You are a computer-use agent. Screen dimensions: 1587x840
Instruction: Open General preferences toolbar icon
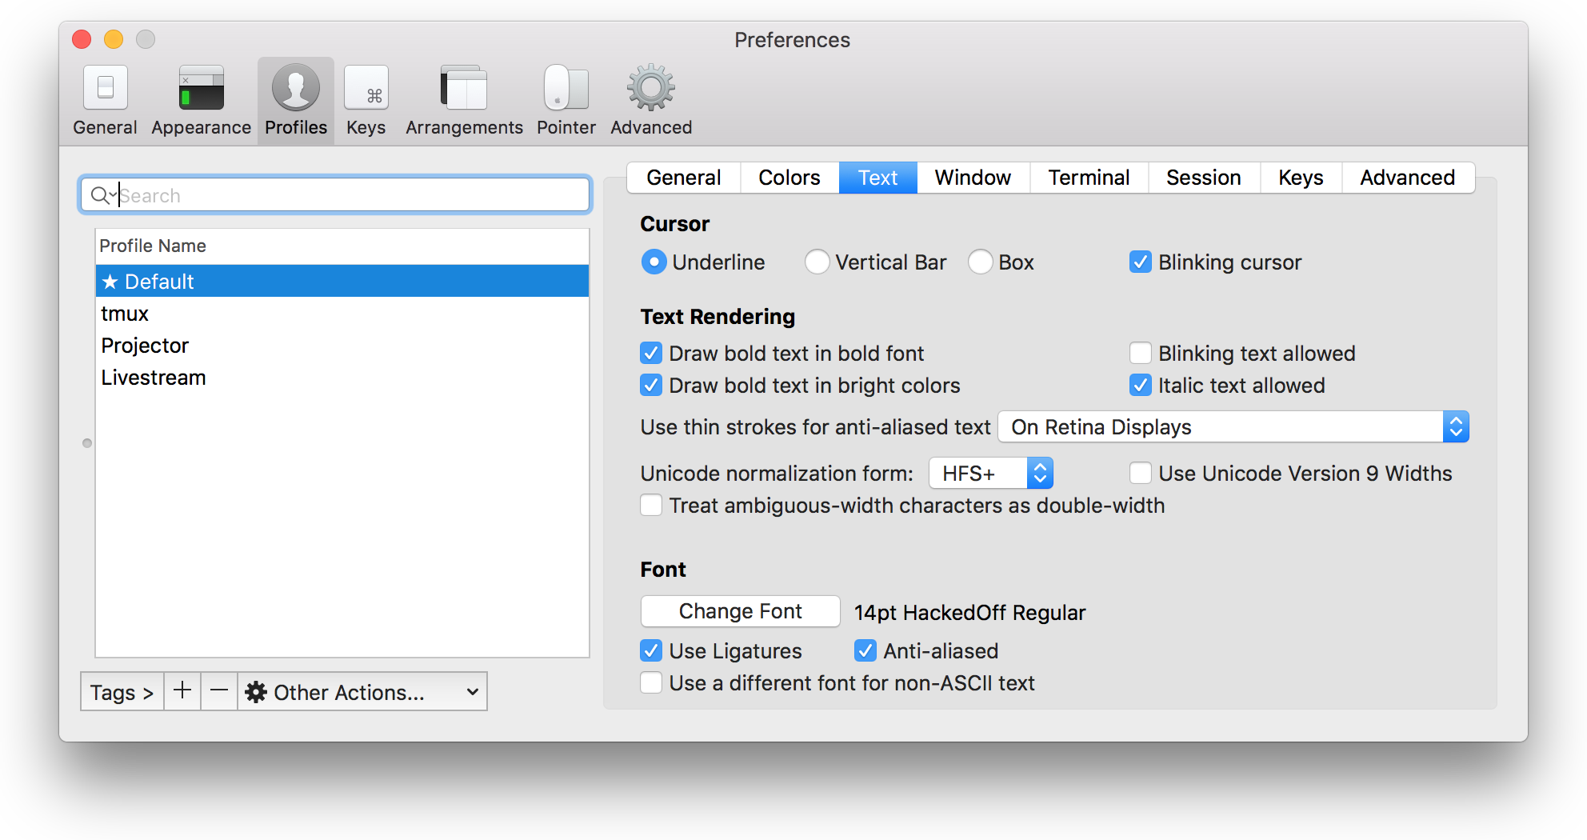tap(105, 101)
